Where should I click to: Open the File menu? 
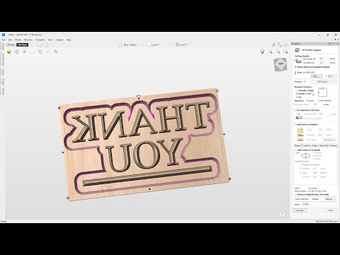point(4,40)
